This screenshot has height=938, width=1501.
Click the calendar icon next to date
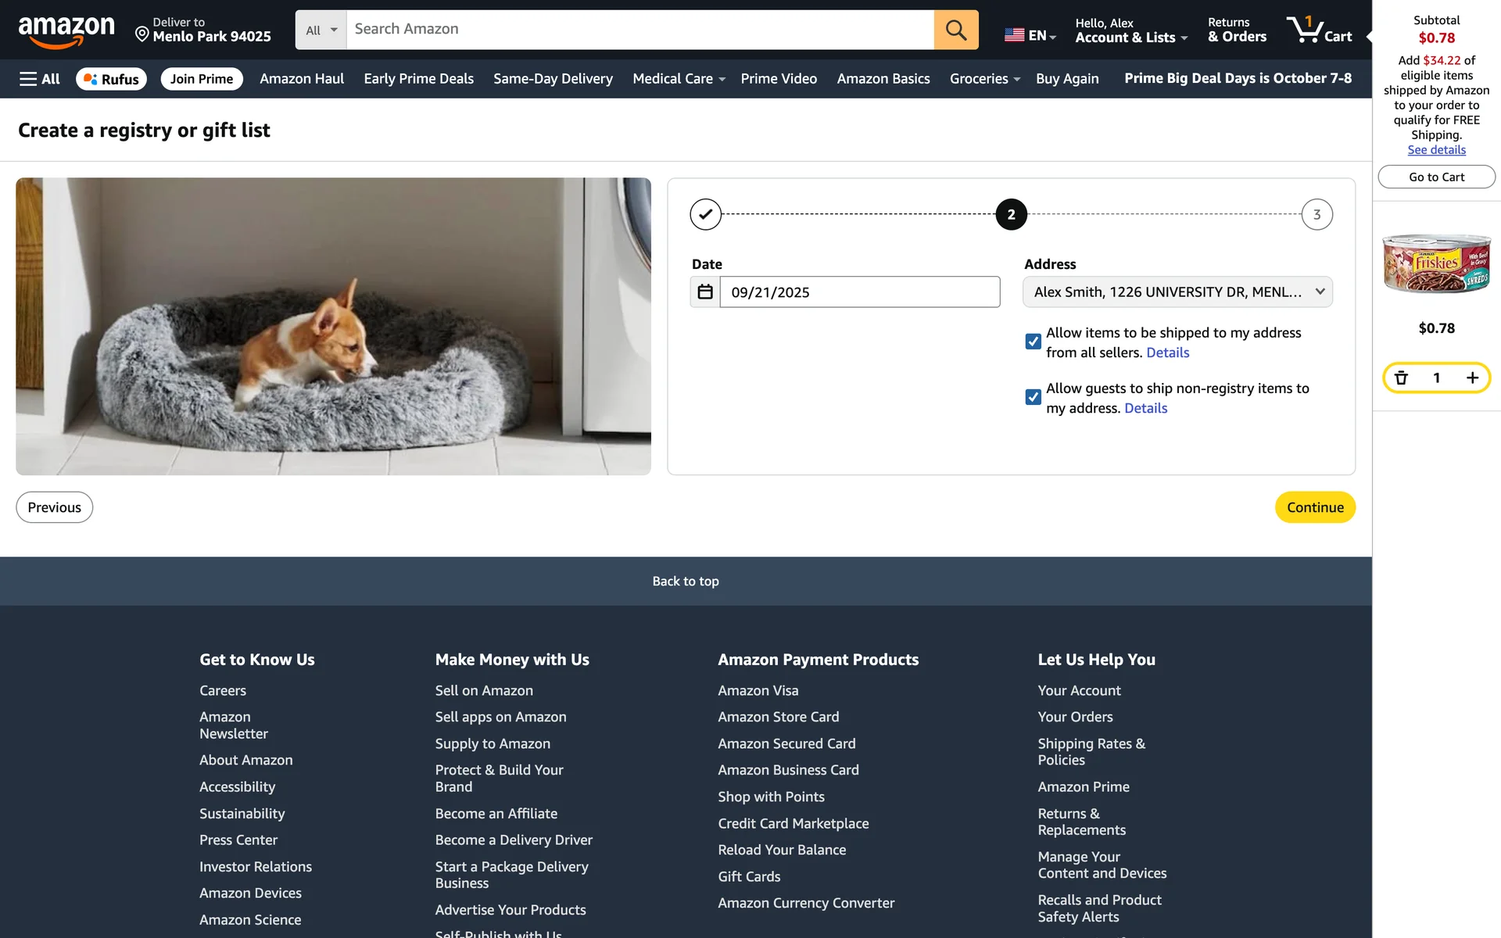tap(704, 292)
